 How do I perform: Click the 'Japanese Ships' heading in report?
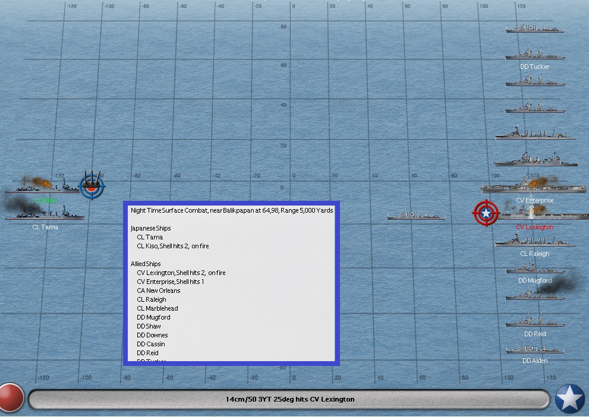[x=150, y=228]
